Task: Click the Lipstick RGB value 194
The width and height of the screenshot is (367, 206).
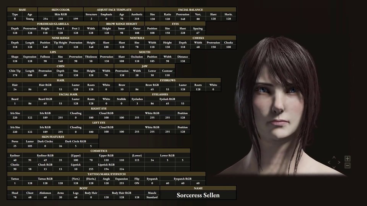Action: [106, 169]
